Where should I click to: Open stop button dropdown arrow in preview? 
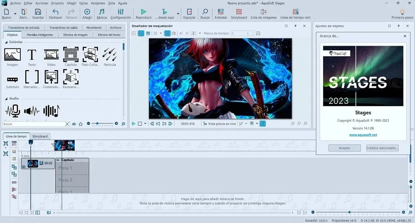[x=145, y=124]
